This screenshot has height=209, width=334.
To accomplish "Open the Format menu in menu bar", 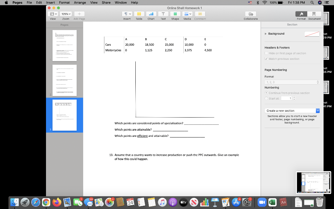I will [x=64, y=3].
